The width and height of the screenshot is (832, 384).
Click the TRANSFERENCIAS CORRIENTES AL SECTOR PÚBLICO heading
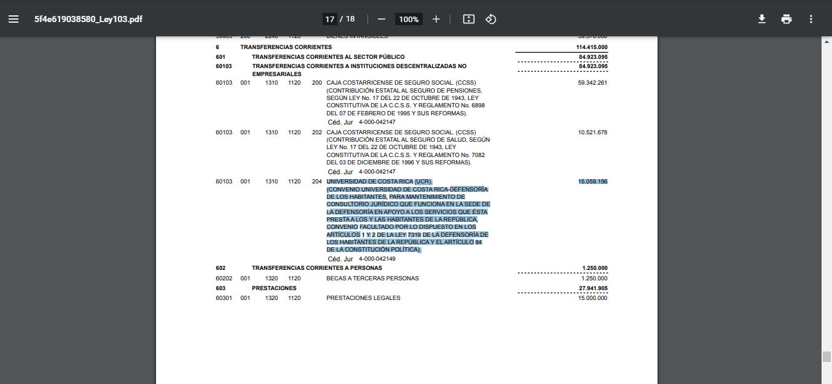(x=328, y=57)
